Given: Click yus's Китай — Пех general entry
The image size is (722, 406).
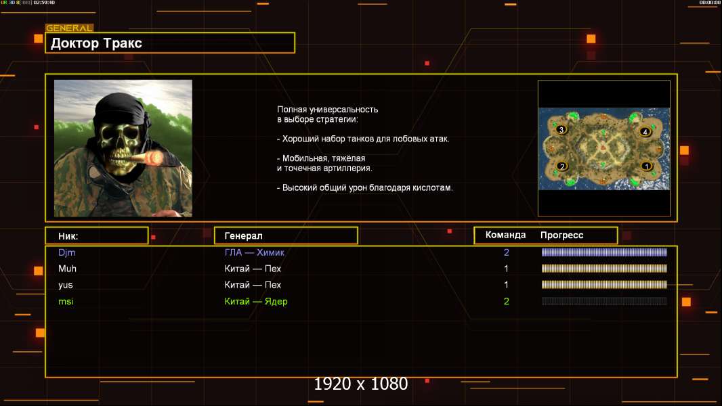Looking at the screenshot, I should (253, 285).
